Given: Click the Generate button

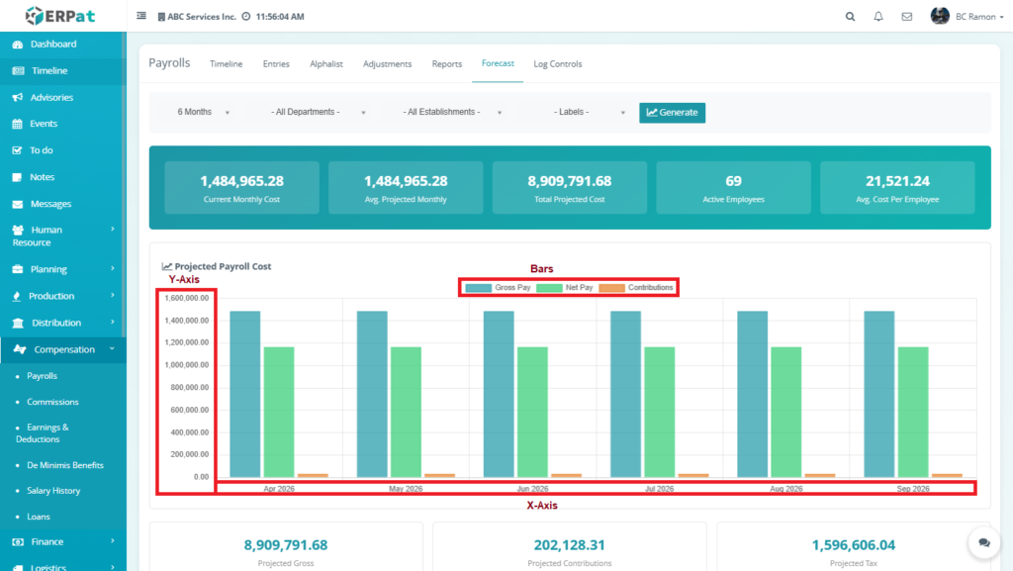Looking at the screenshot, I should (672, 113).
